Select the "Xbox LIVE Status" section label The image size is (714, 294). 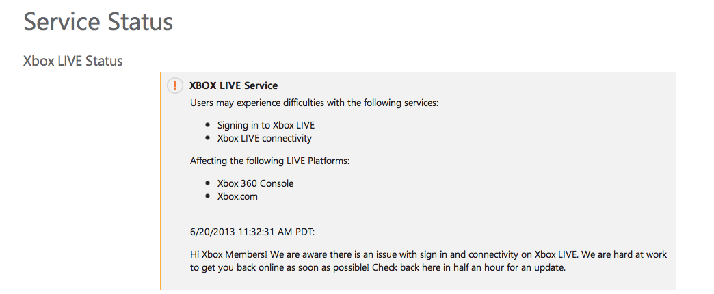(x=73, y=61)
